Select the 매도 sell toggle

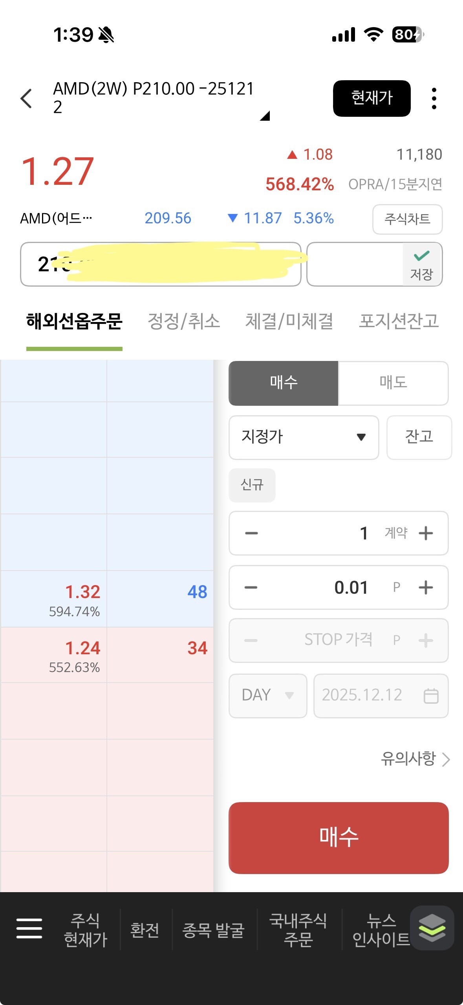click(393, 383)
